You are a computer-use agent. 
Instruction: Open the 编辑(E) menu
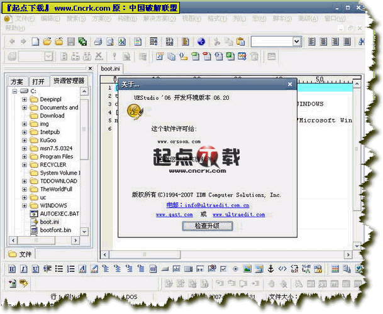50,19
